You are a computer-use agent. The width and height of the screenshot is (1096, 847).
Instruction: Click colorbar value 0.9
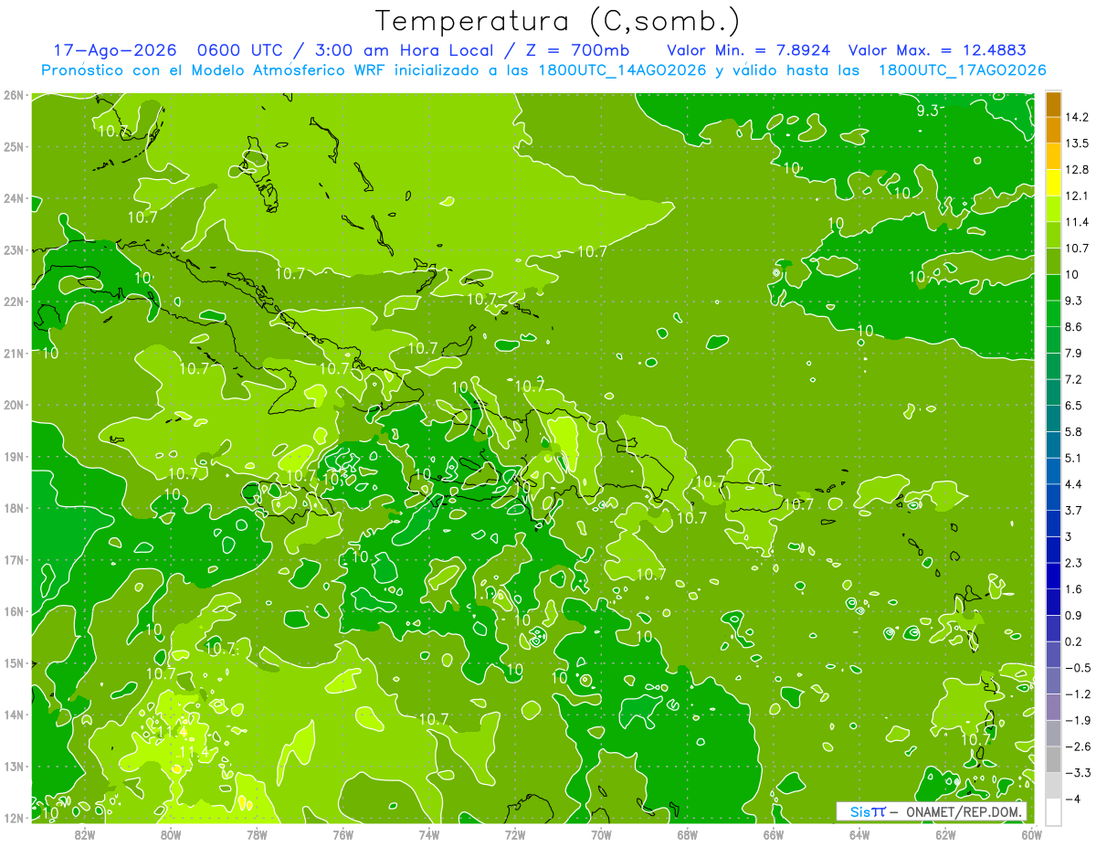(1074, 615)
